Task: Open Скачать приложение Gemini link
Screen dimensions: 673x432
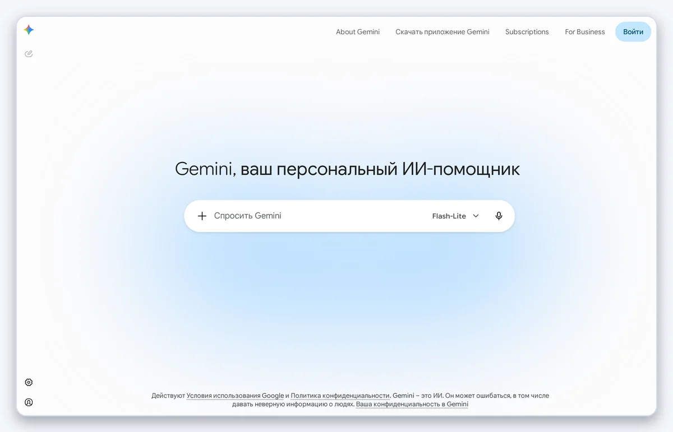Action: (x=442, y=32)
